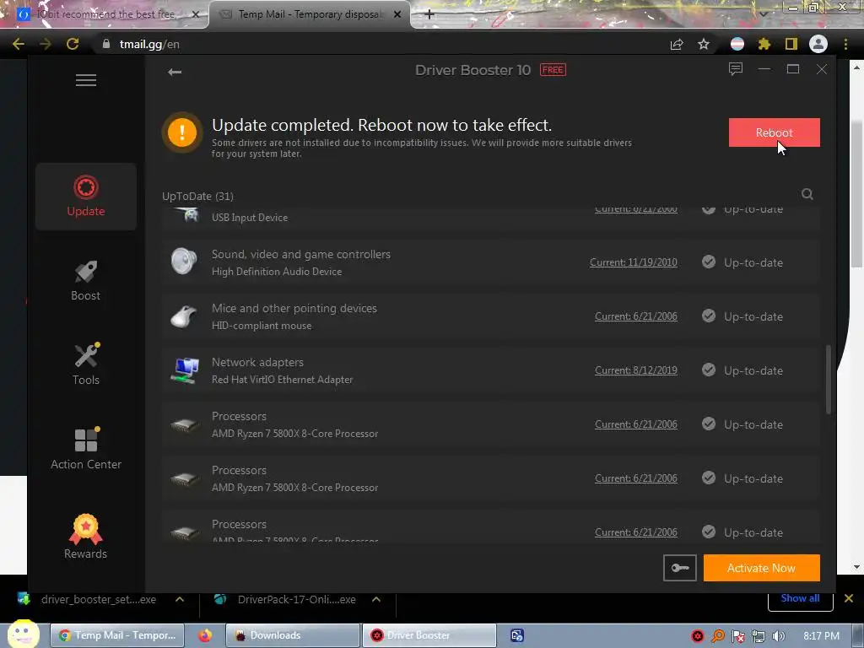Click the orange search tray icon
This screenshot has height=648, width=864.
pos(717,636)
